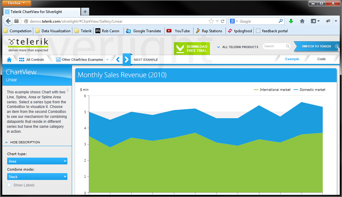
Task: Expand Other ChartView Examples dropdown
Action: 107,60
